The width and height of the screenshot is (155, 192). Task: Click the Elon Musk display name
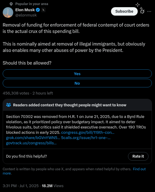[x=25, y=10]
